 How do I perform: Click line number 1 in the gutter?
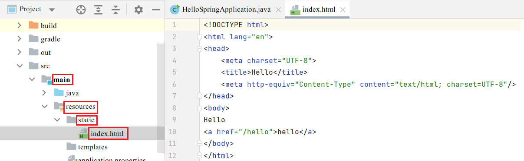(x=174, y=25)
